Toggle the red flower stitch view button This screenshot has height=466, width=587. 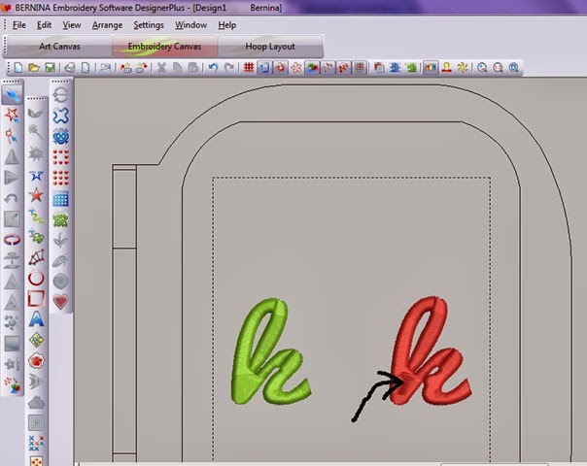coord(281,68)
